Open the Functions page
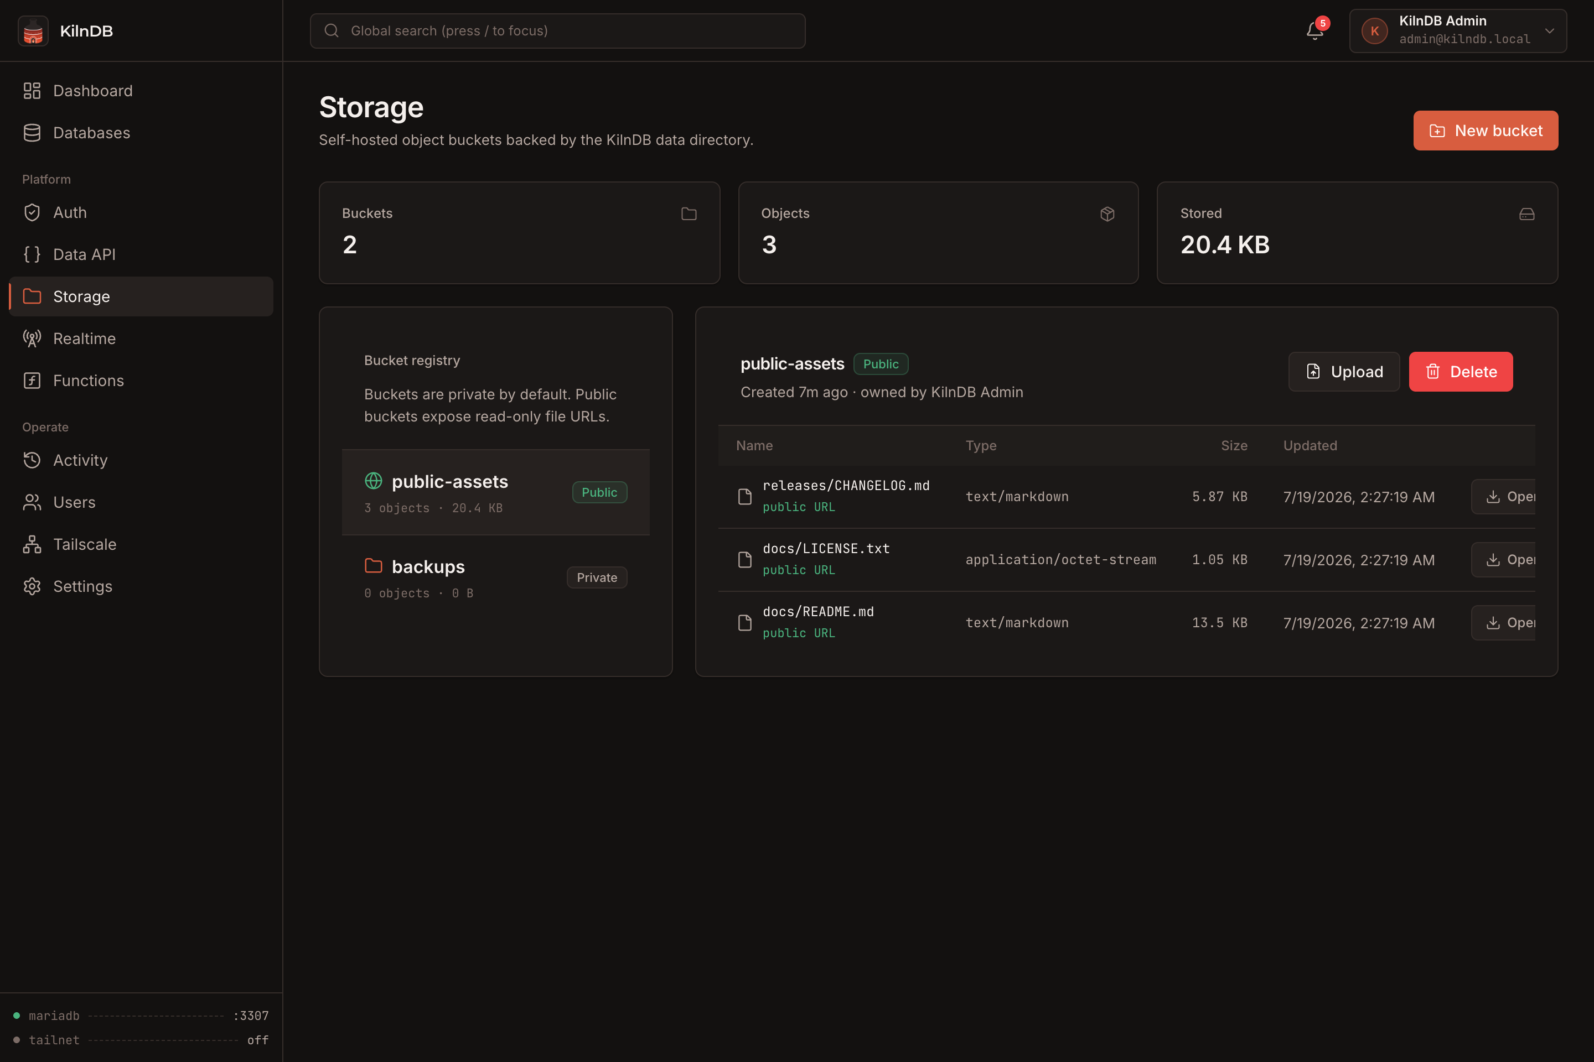Viewport: 1594px width, 1062px height. click(141, 381)
